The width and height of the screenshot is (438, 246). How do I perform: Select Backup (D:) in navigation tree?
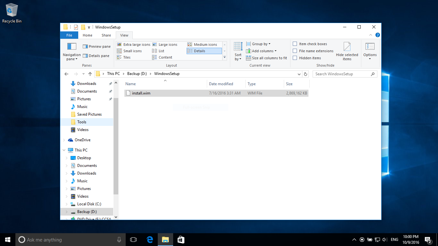(x=87, y=212)
